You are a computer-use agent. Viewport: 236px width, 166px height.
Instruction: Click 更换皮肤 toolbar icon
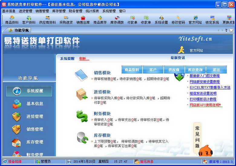229,20
